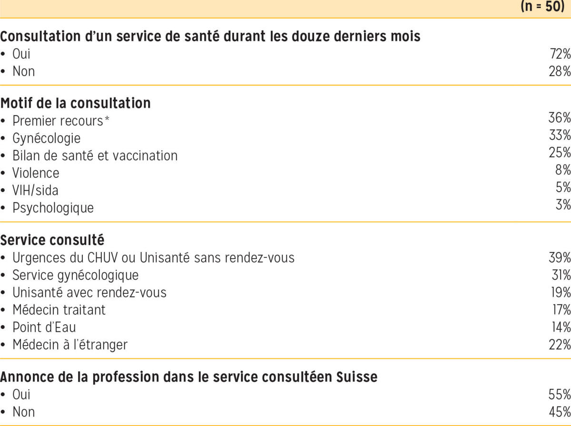
Task: Click the 55% value in last section
Action: point(560,395)
